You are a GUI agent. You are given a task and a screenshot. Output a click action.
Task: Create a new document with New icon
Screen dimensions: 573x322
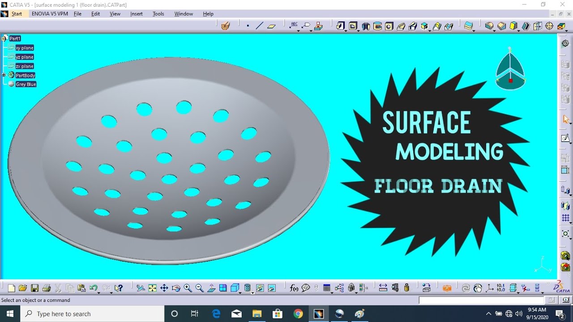coord(12,288)
